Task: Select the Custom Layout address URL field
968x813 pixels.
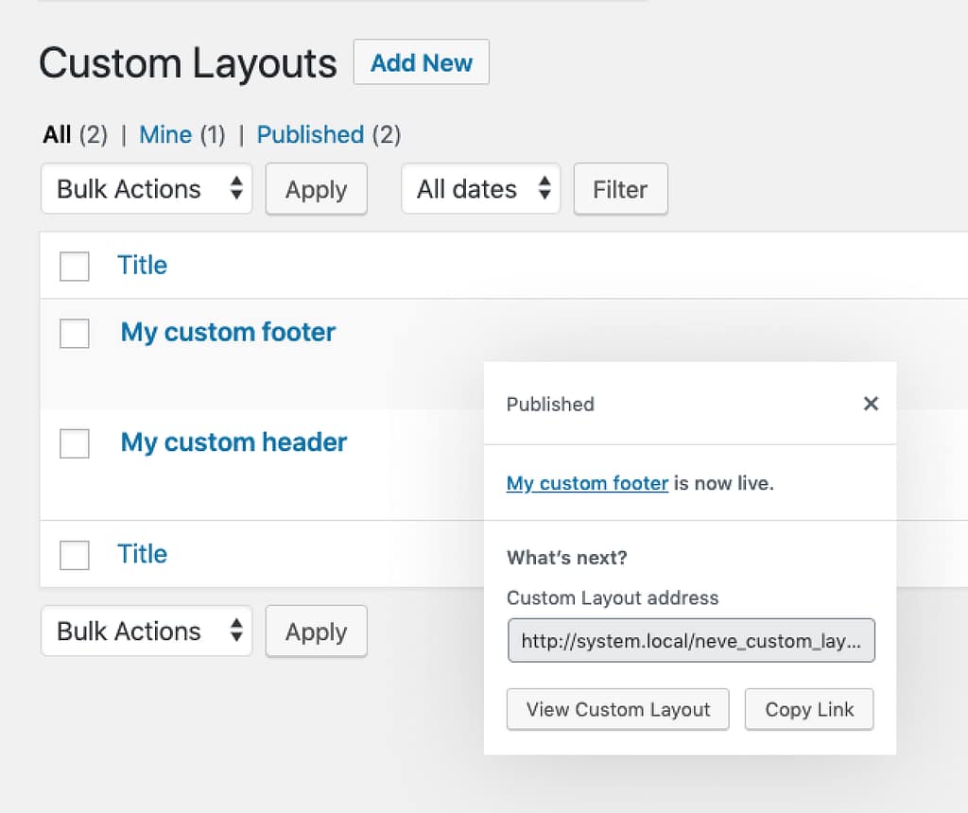Action: point(691,640)
